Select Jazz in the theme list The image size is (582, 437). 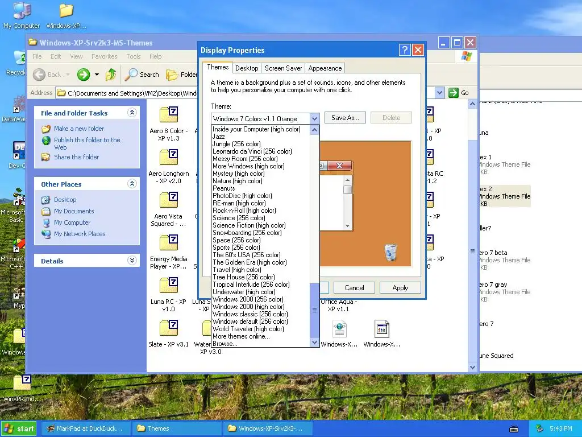(x=260, y=137)
